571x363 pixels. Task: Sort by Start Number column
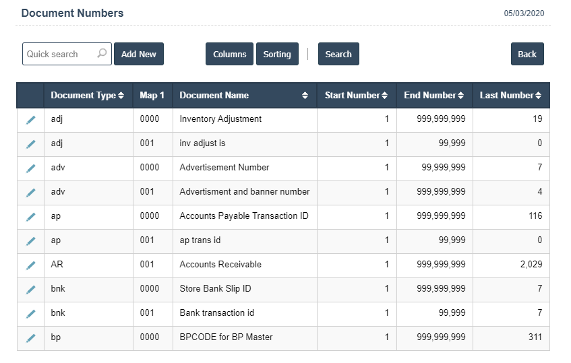[x=384, y=96]
